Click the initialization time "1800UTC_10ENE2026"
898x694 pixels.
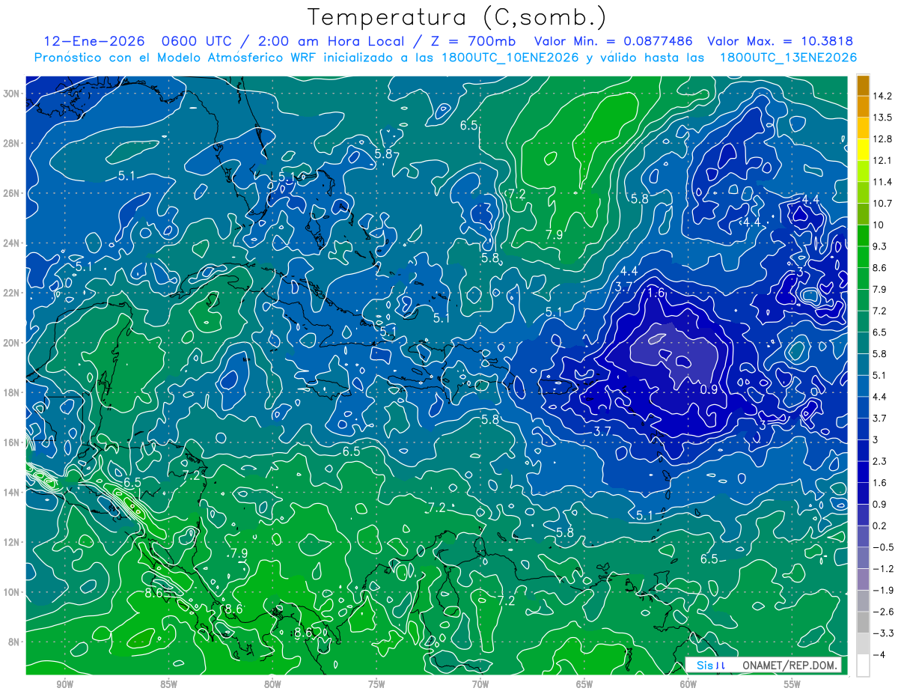coord(510,58)
